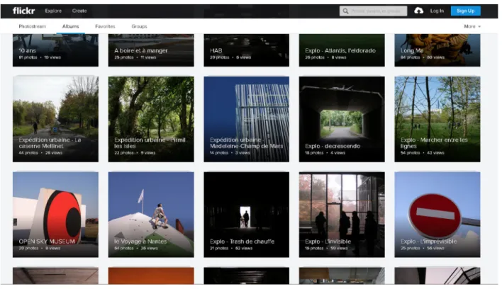
Task: Open the Create menu
Action: coord(79,11)
